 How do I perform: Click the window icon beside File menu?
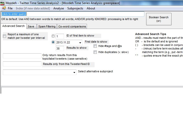coord(4,8)
